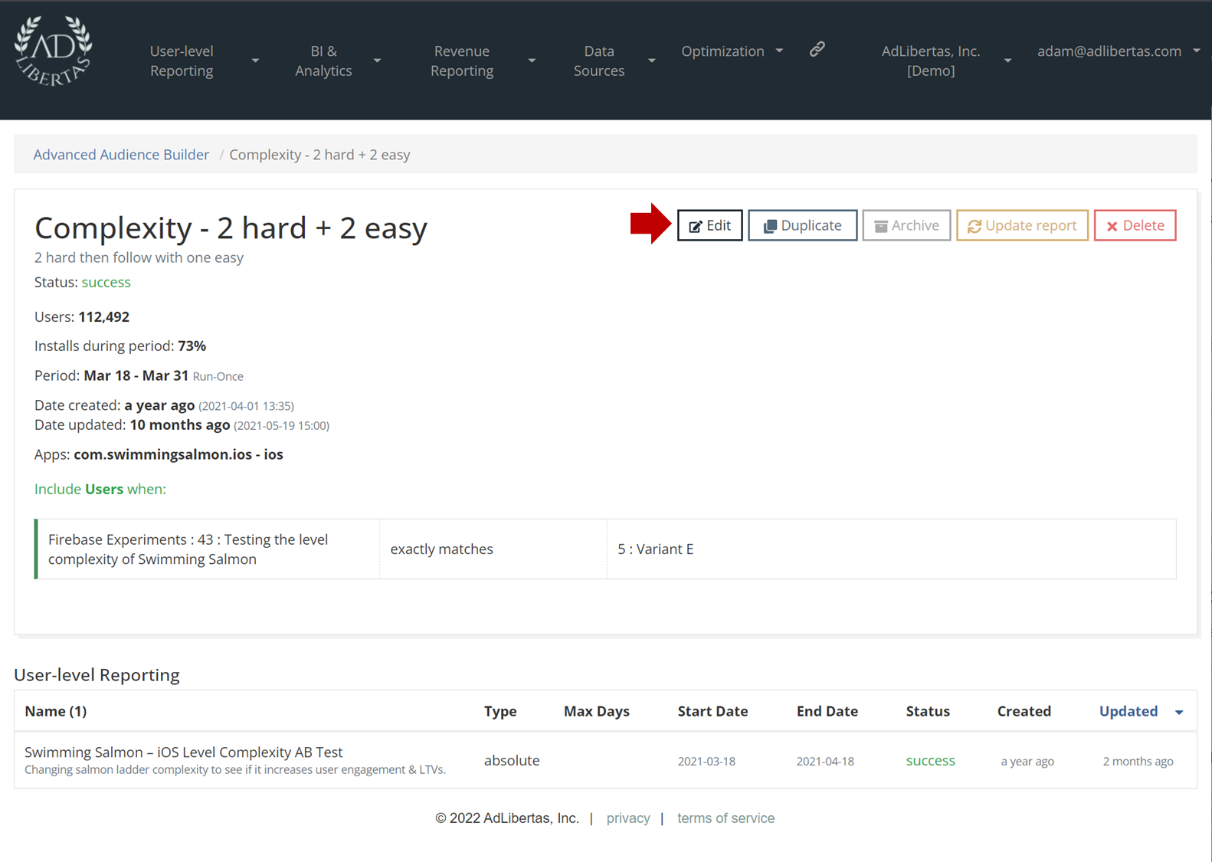This screenshot has height=862, width=1212.
Task: Go to Advanced Audience Builder breadcrumb
Action: coord(121,154)
